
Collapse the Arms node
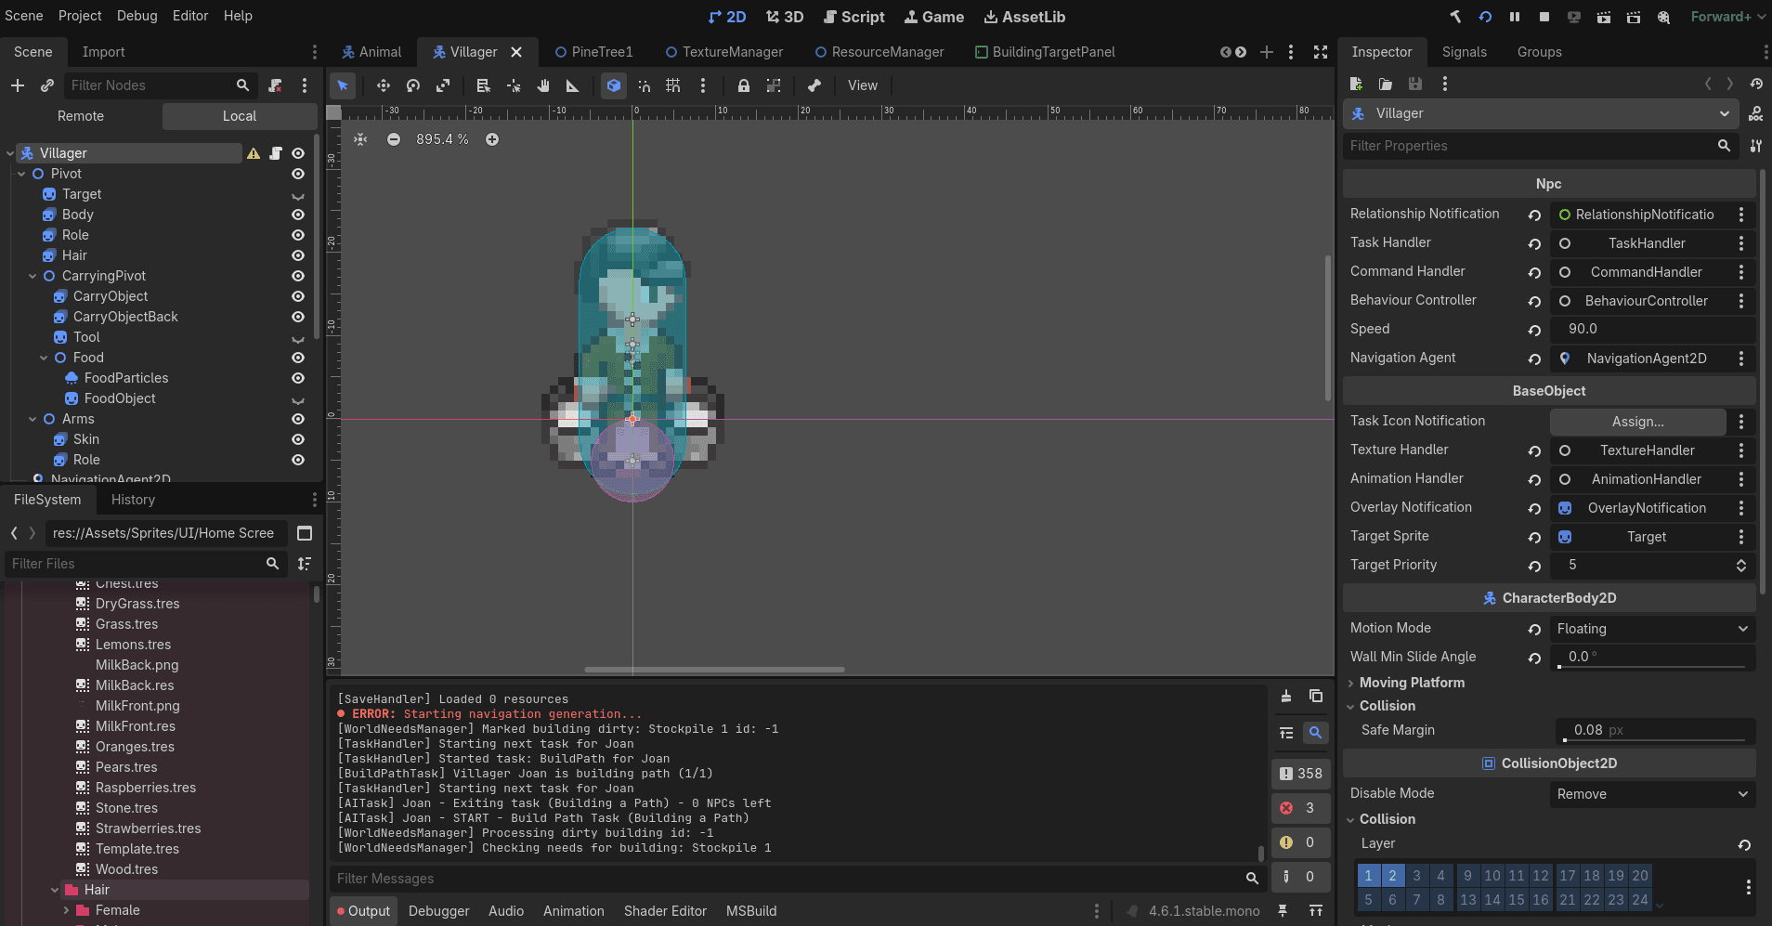[33, 419]
